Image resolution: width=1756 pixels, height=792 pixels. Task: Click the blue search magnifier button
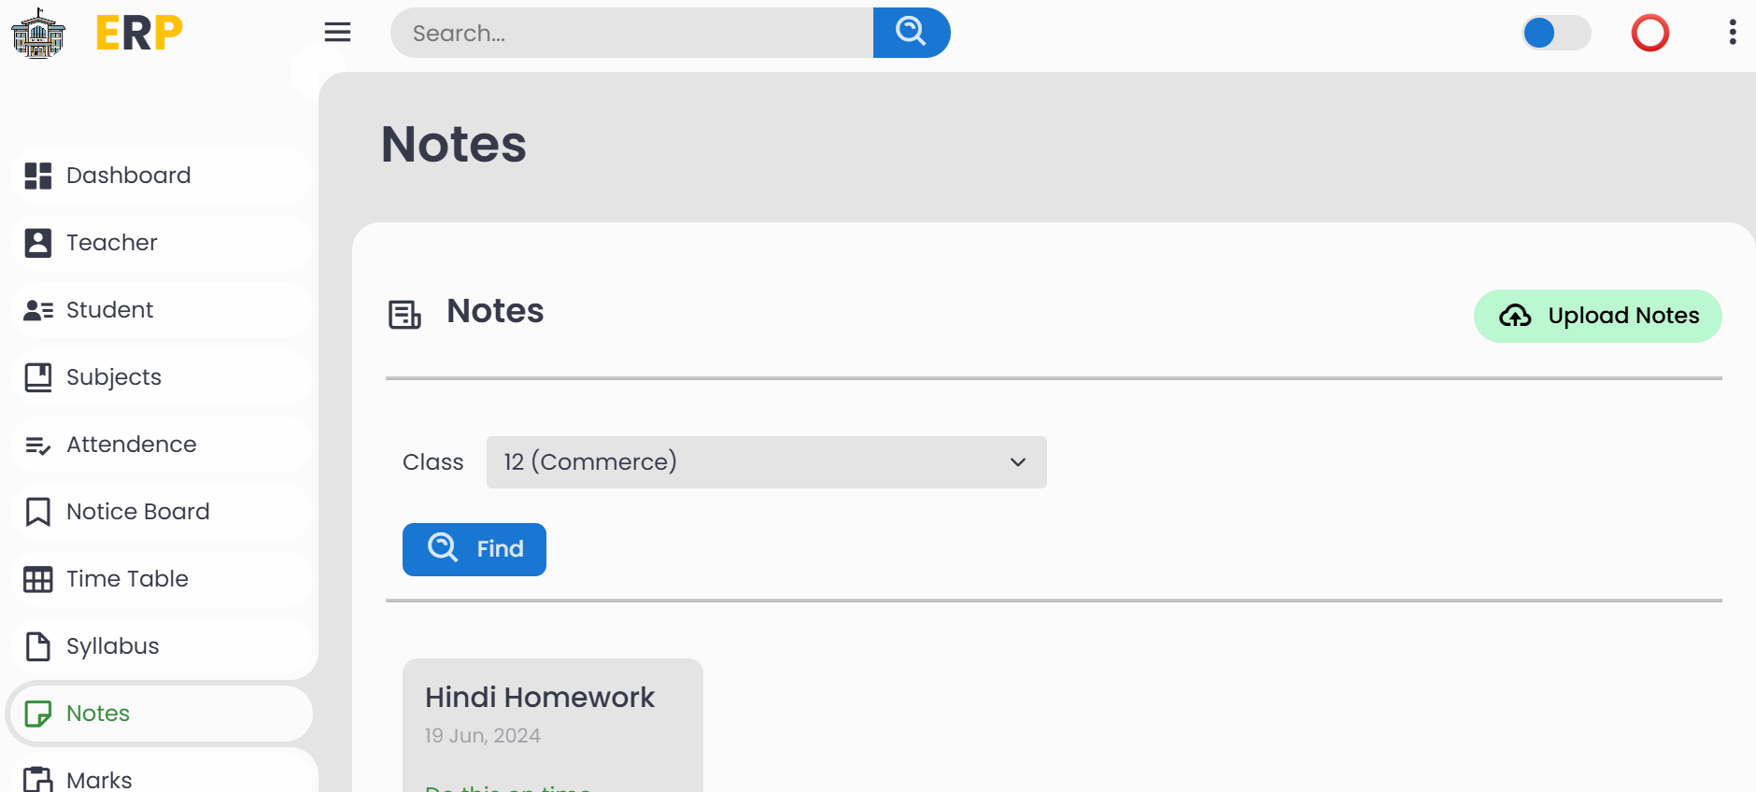point(911,33)
